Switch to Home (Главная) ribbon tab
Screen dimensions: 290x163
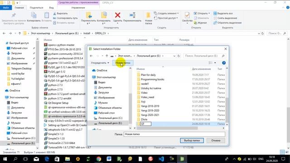19,8
